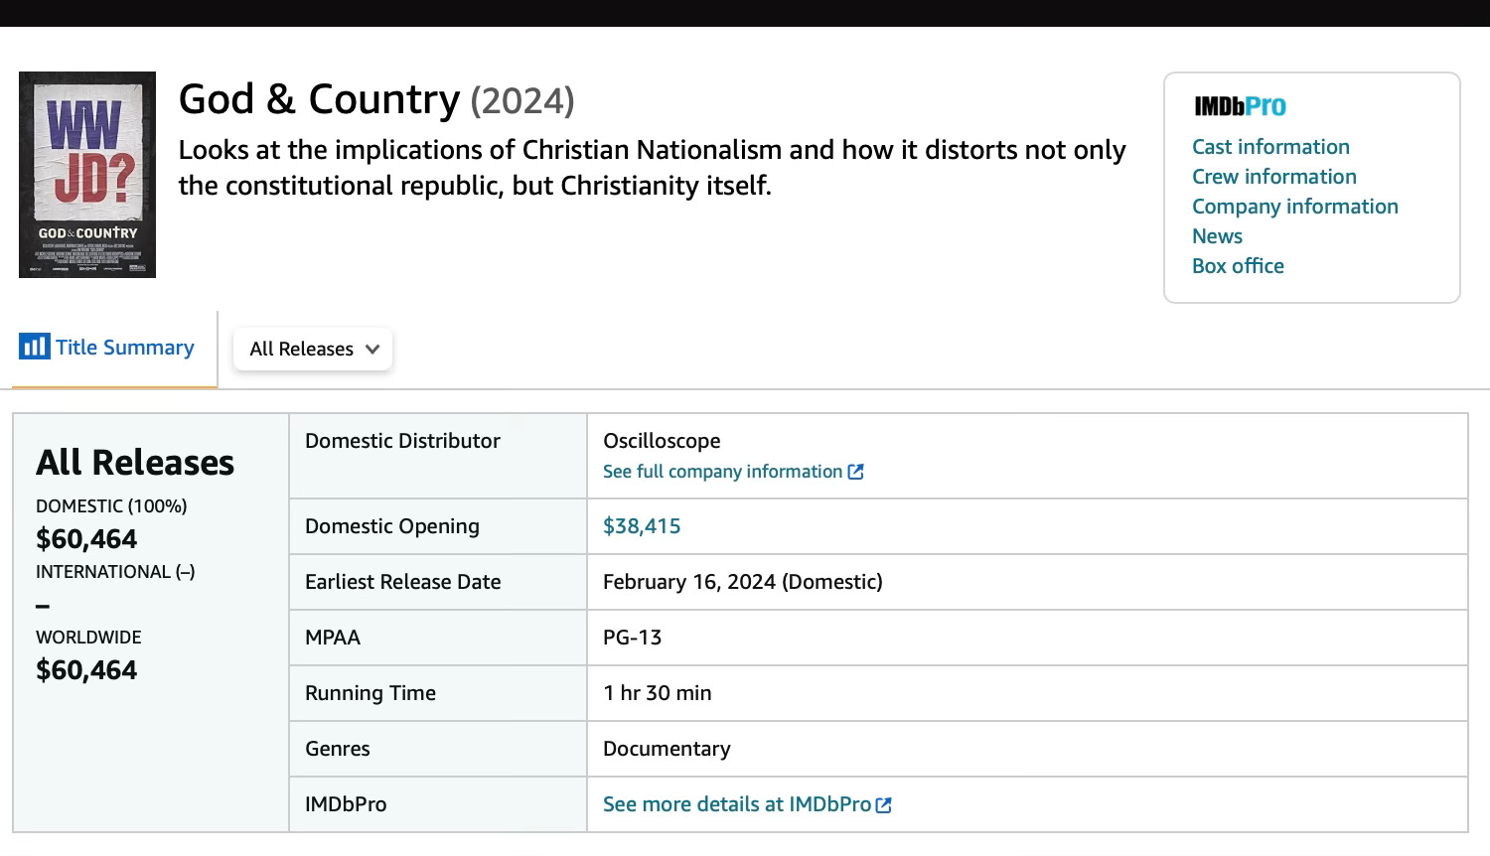The width and height of the screenshot is (1490, 856).
Task: Open the All Releases dropdown
Action: [313, 350]
